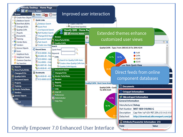Click in the Keyword input field
This screenshot has width=183, height=137.
(68, 53)
